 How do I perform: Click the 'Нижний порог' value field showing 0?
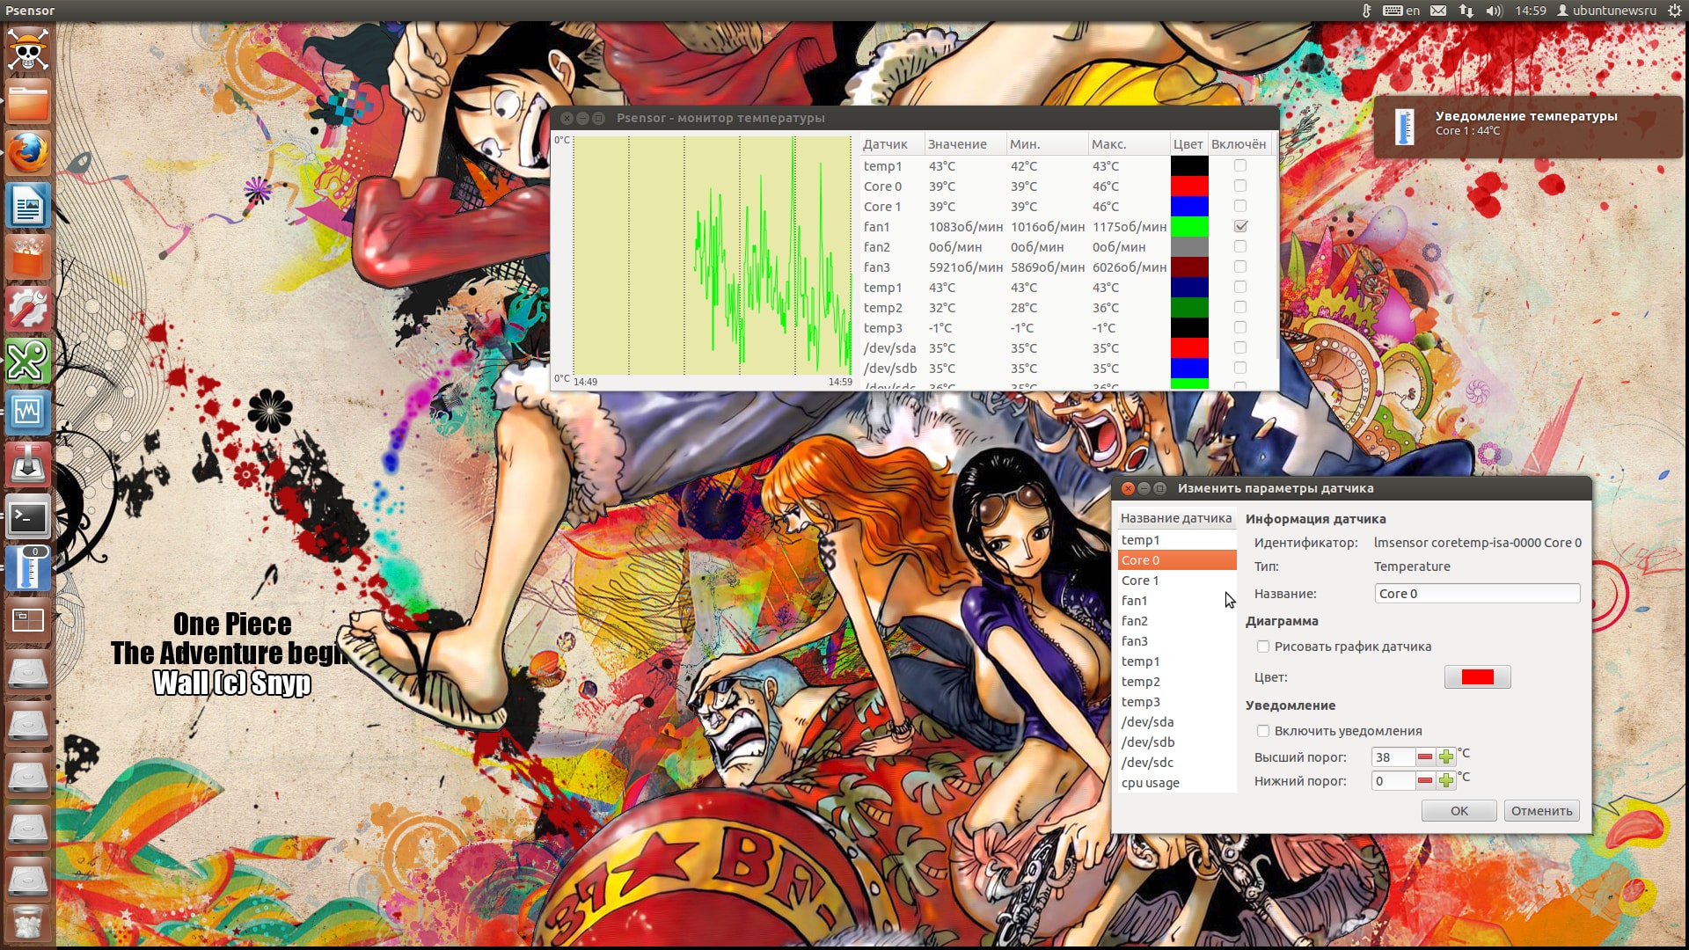1393,781
